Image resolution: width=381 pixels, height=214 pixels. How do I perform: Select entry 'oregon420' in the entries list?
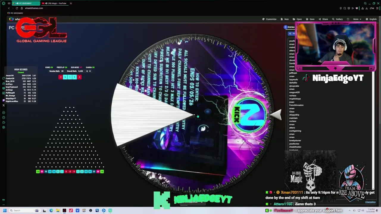(294, 92)
